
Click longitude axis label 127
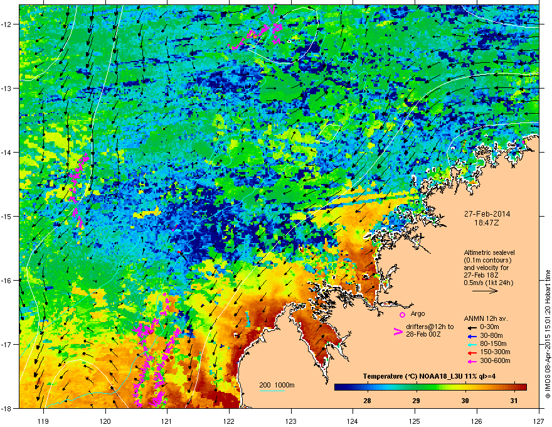tap(539, 421)
